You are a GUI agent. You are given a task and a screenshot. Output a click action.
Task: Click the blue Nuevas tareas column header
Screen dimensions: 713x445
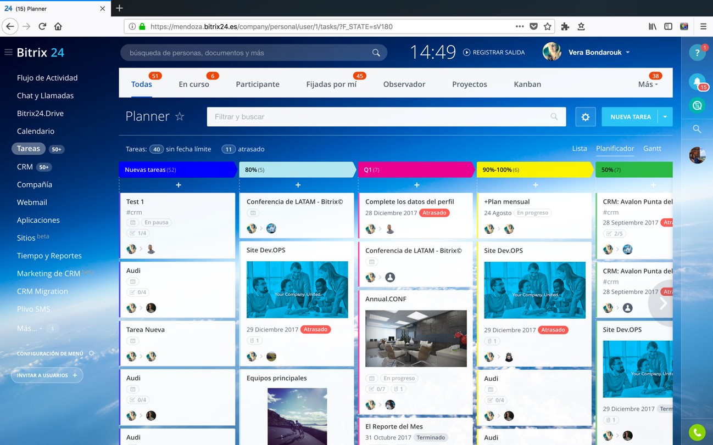(178, 170)
